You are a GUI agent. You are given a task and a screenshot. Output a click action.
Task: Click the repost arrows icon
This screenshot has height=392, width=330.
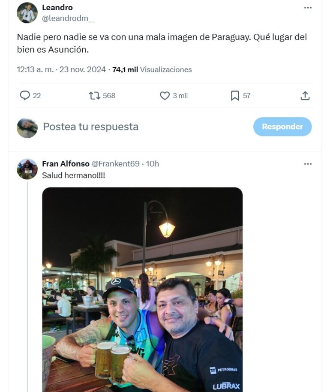(94, 96)
